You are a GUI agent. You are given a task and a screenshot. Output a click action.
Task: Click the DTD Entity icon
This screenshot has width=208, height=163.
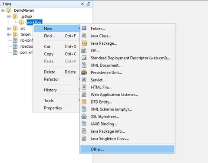tap(84, 102)
